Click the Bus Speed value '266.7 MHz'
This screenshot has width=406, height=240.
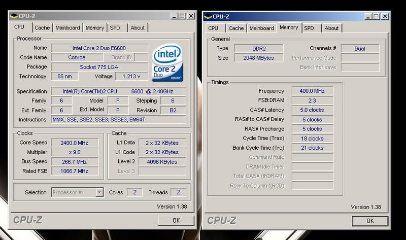tap(75, 162)
